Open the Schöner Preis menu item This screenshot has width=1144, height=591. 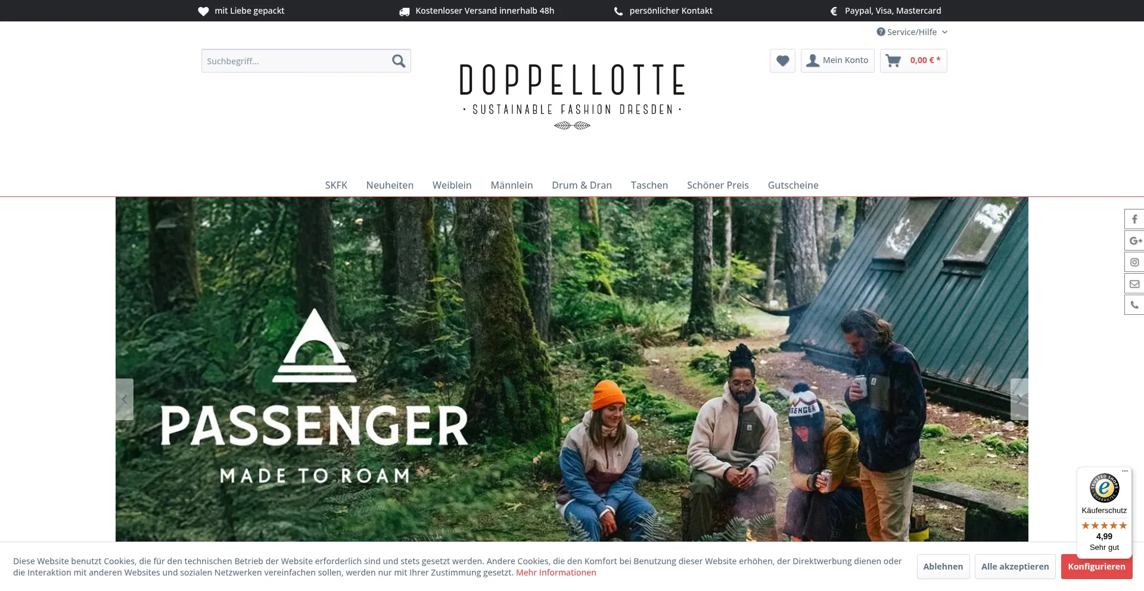click(717, 185)
